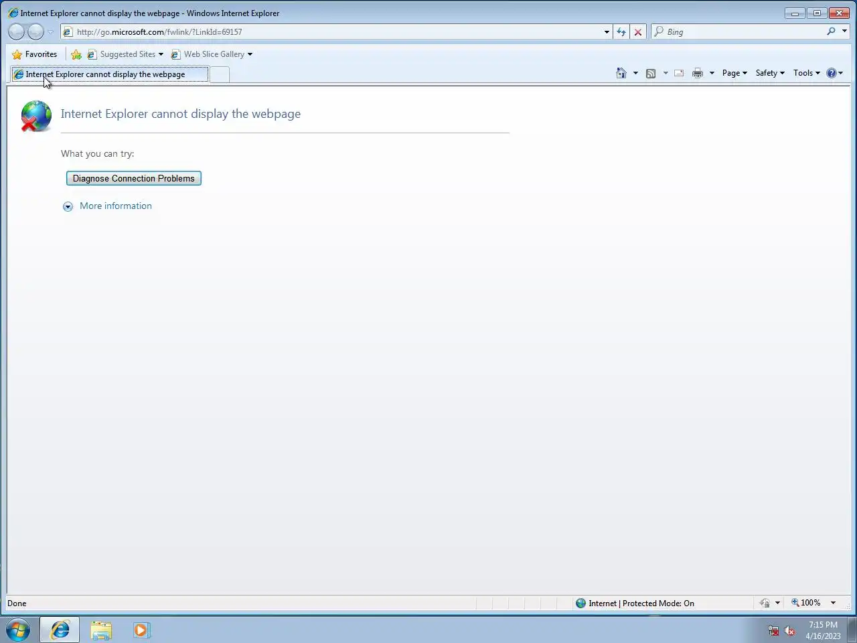Click the Stop loading red X icon
The width and height of the screenshot is (857, 643).
tap(638, 31)
